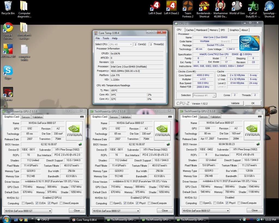279x223 pixels.
Task: Click the OK button in CPU-Z
Action: 253,103
